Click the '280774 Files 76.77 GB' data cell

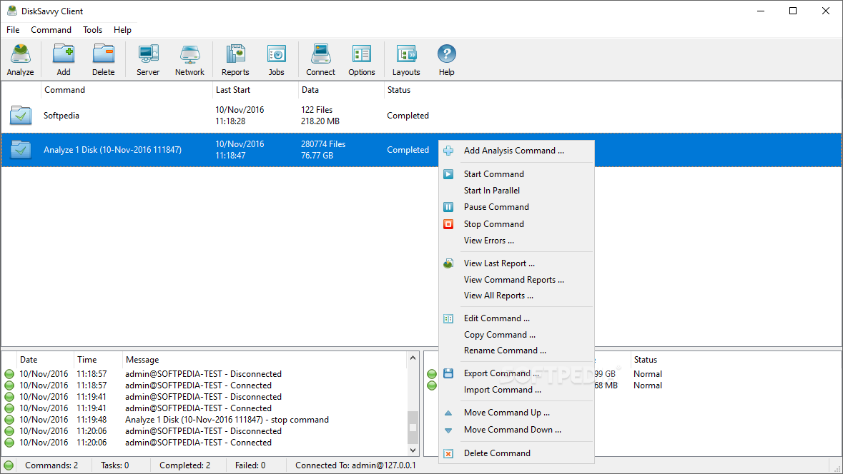point(323,150)
